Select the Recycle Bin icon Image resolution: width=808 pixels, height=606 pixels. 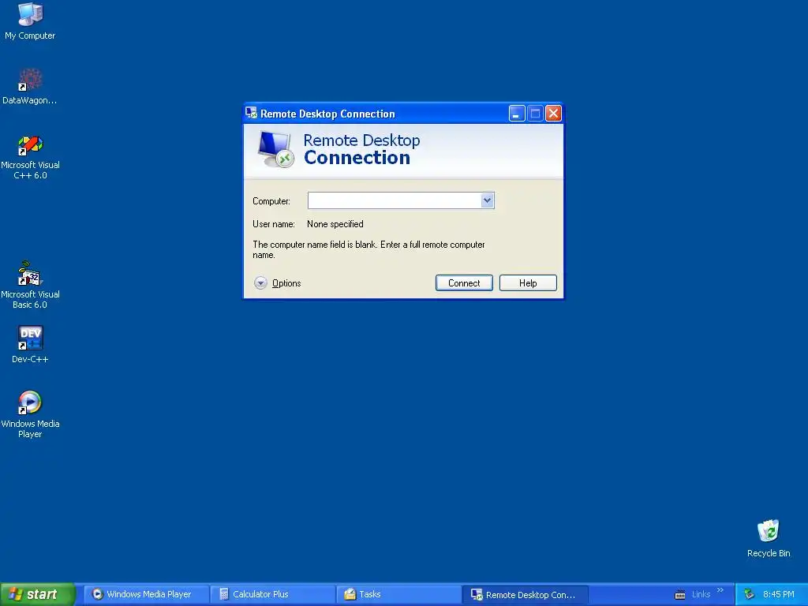[769, 538]
